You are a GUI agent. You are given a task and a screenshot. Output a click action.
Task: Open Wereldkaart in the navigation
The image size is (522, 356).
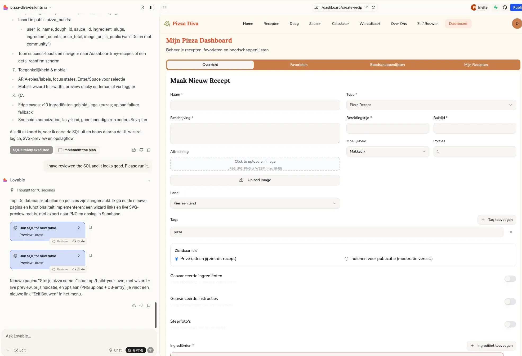(x=370, y=24)
